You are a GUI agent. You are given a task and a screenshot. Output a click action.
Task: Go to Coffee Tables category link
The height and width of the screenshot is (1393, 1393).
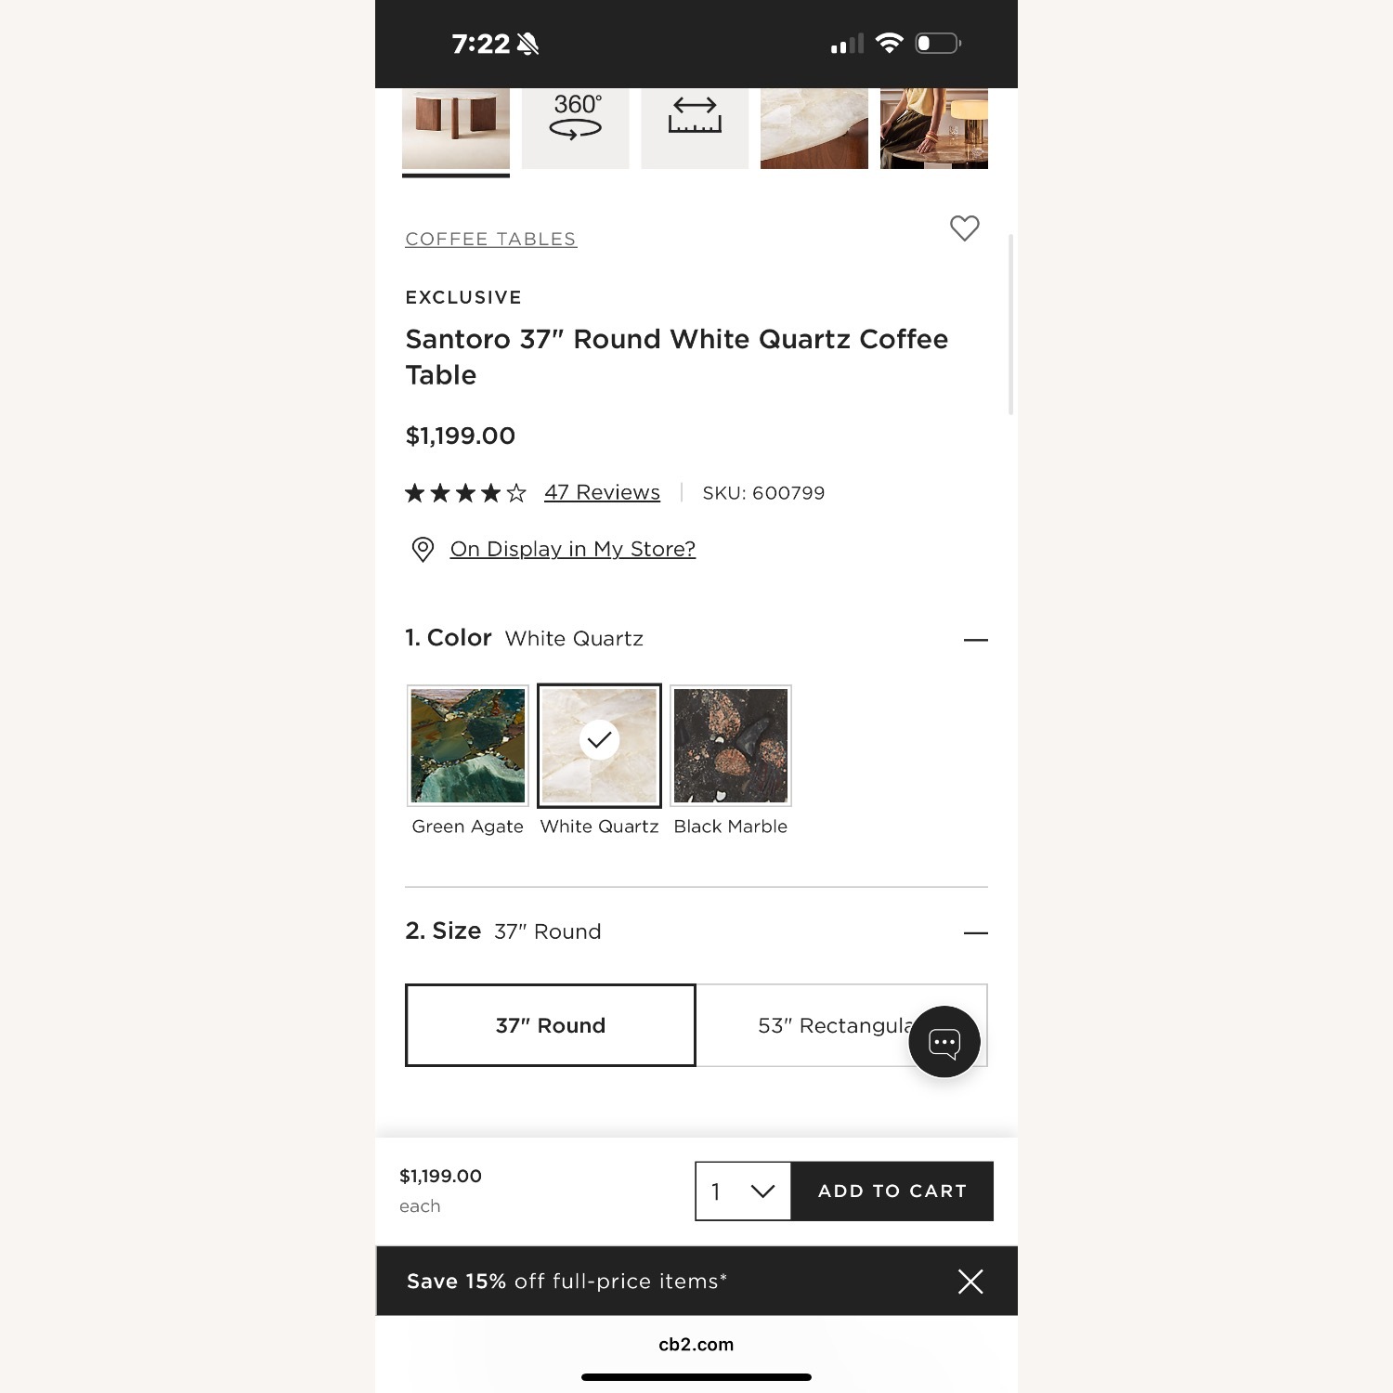[491, 240]
